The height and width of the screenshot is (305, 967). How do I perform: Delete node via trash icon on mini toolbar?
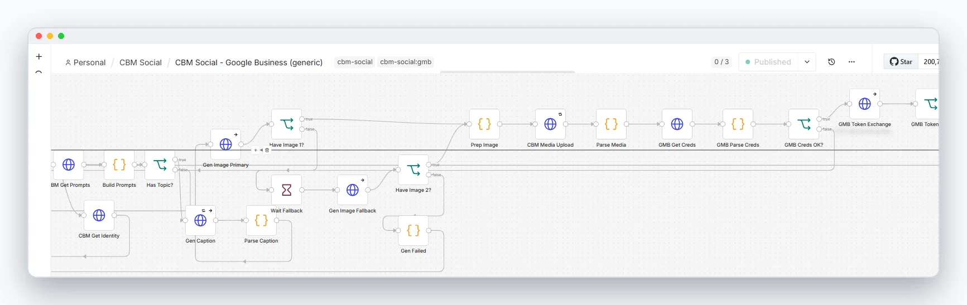pyautogui.click(x=267, y=150)
